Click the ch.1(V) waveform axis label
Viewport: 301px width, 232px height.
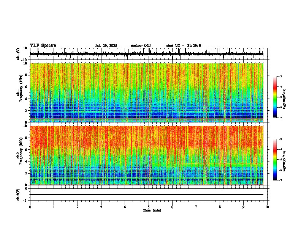click(x=18, y=54)
